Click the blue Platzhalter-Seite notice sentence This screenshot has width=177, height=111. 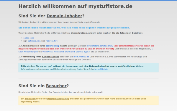click(x=74, y=28)
